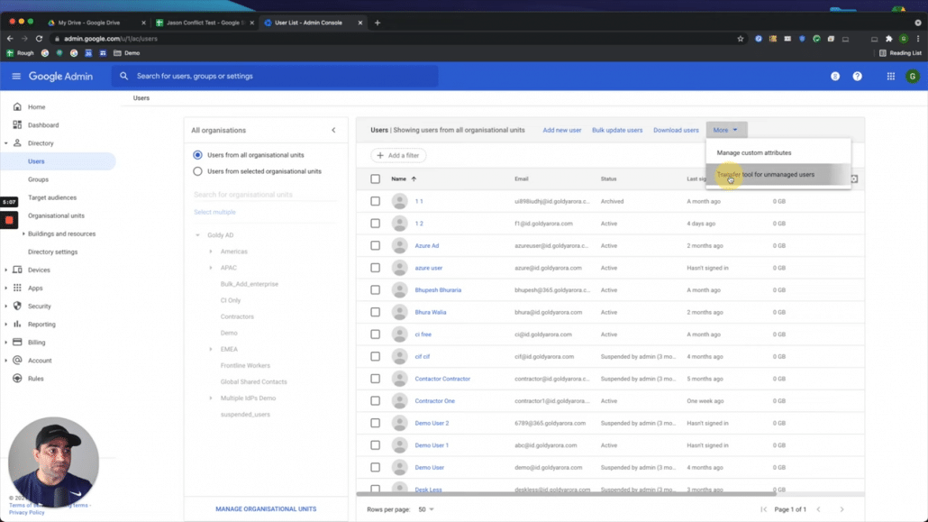This screenshot has height=522, width=928.
Task: Open Rules icon in sidebar
Action: (17, 378)
